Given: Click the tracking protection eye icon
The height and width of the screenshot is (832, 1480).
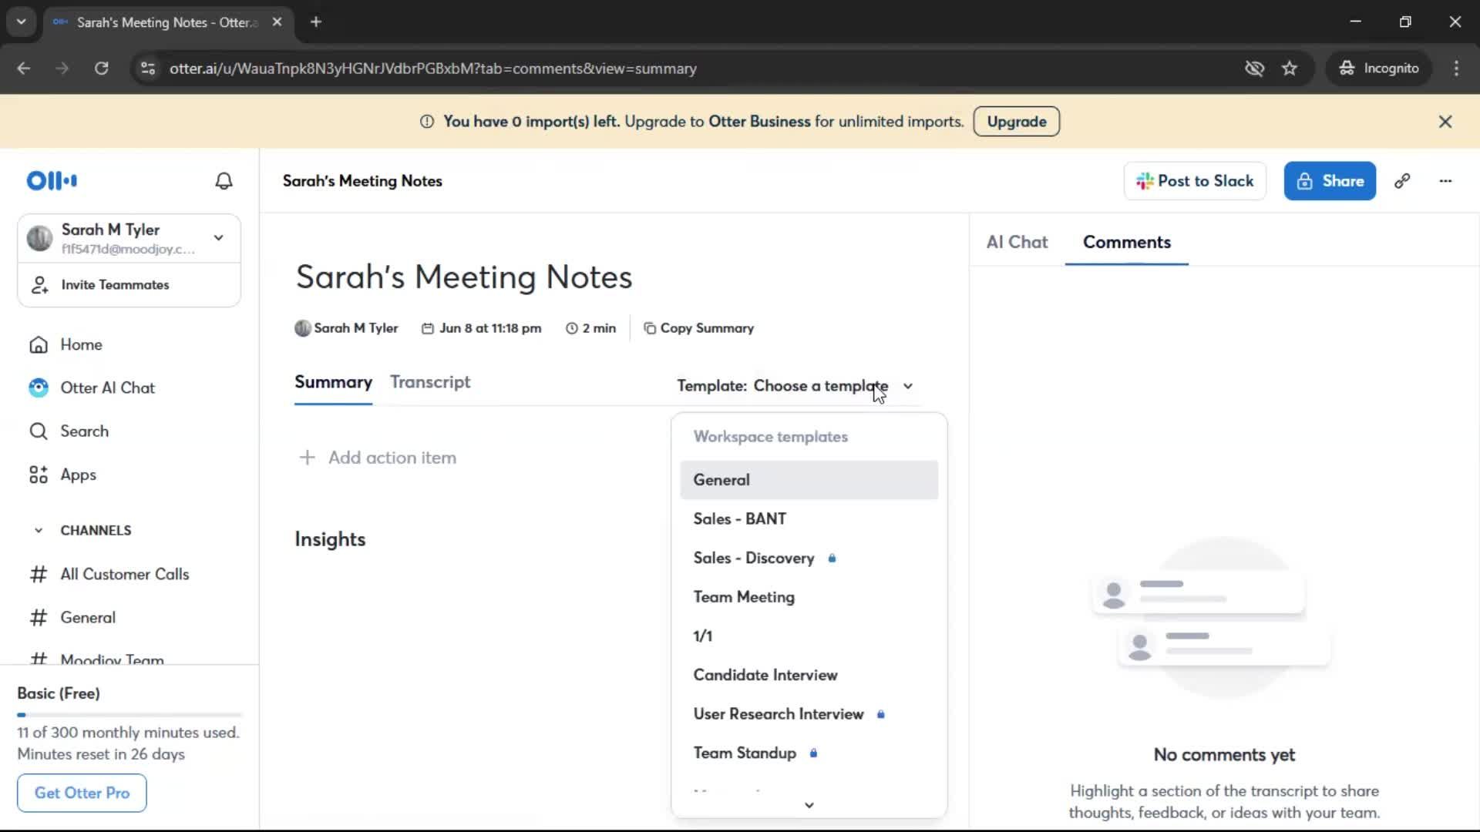Looking at the screenshot, I should click(1254, 69).
